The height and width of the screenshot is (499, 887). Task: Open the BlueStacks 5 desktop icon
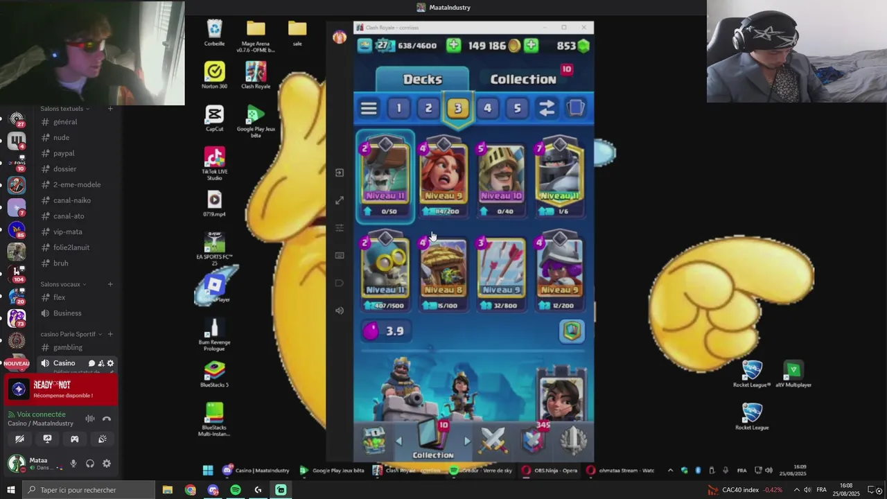pos(214,375)
